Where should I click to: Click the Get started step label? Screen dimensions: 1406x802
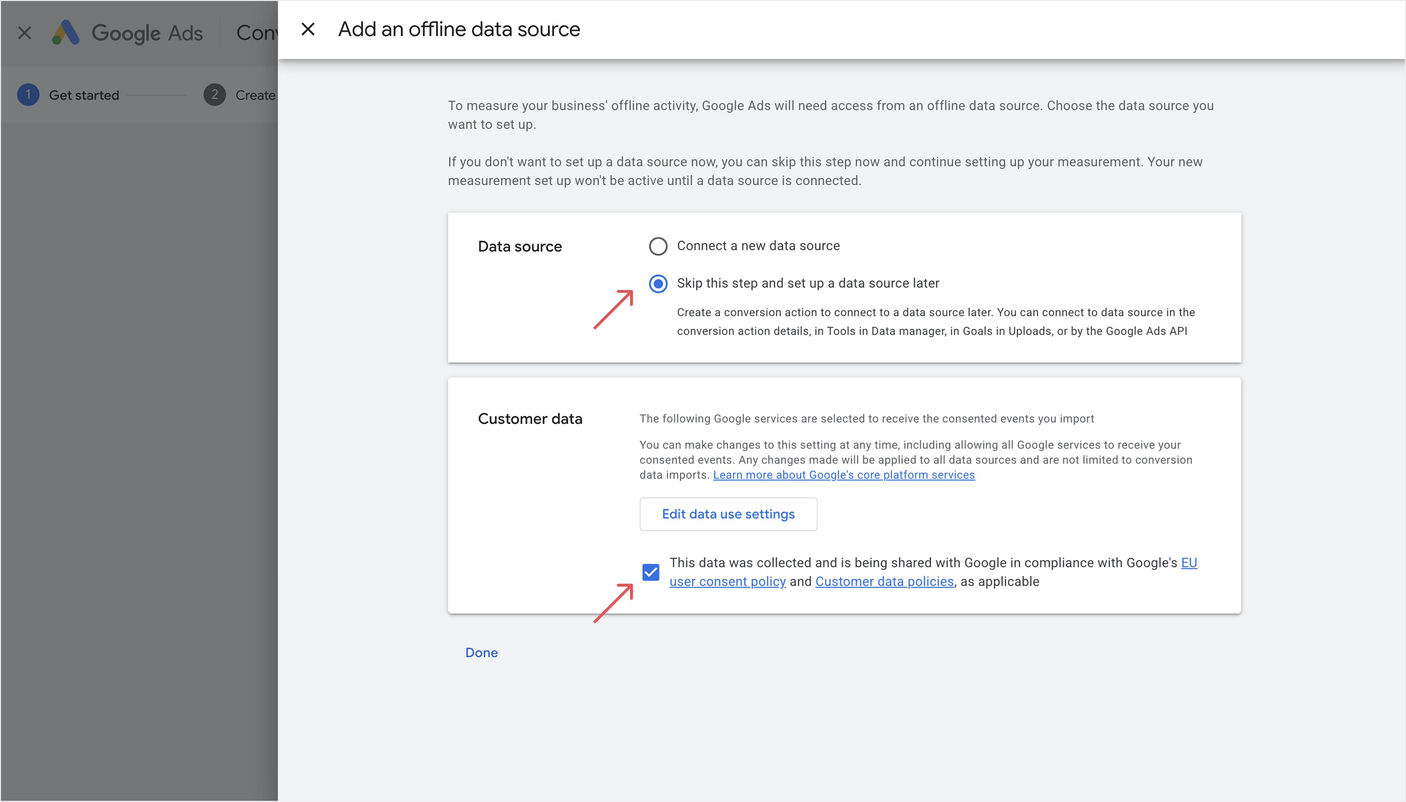(84, 95)
